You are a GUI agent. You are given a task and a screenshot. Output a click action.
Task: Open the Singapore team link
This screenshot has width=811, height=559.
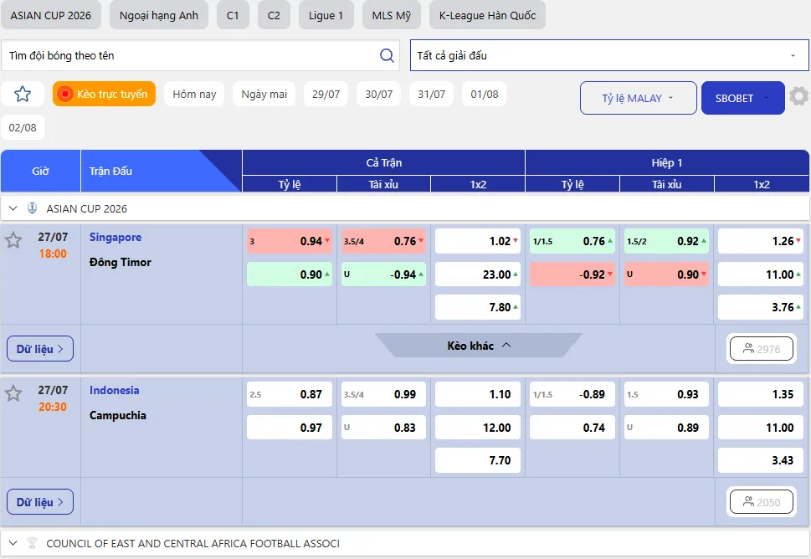tap(115, 237)
